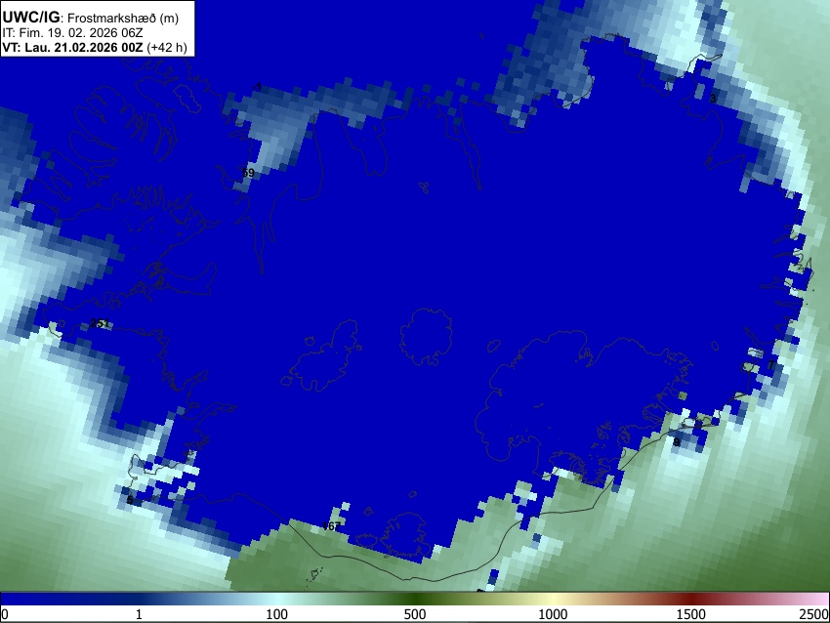Click the dark red section of the color legend bar

tap(691, 600)
